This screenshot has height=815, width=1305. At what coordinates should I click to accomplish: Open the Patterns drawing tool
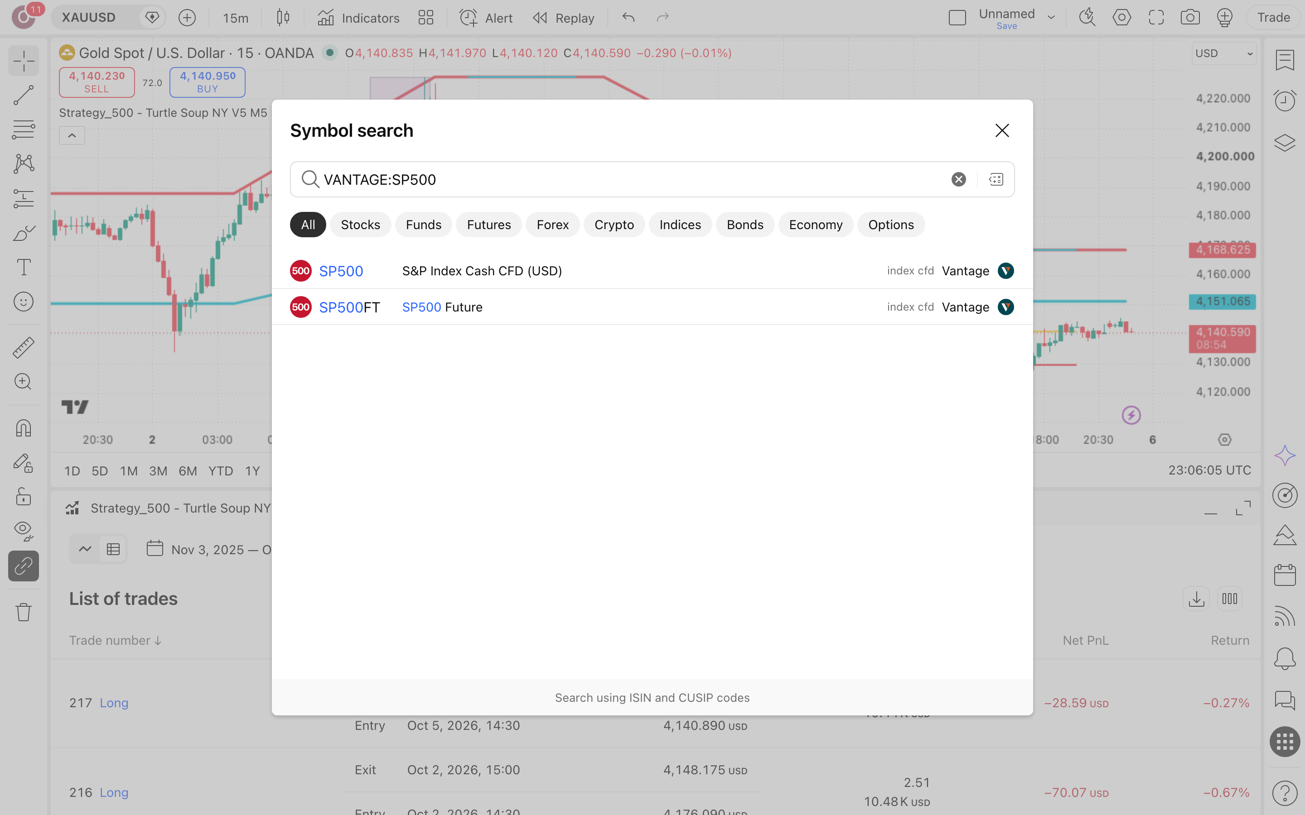pos(23,163)
